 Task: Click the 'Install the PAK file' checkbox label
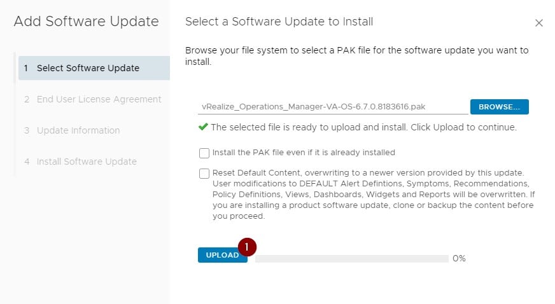tap(304, 153)
